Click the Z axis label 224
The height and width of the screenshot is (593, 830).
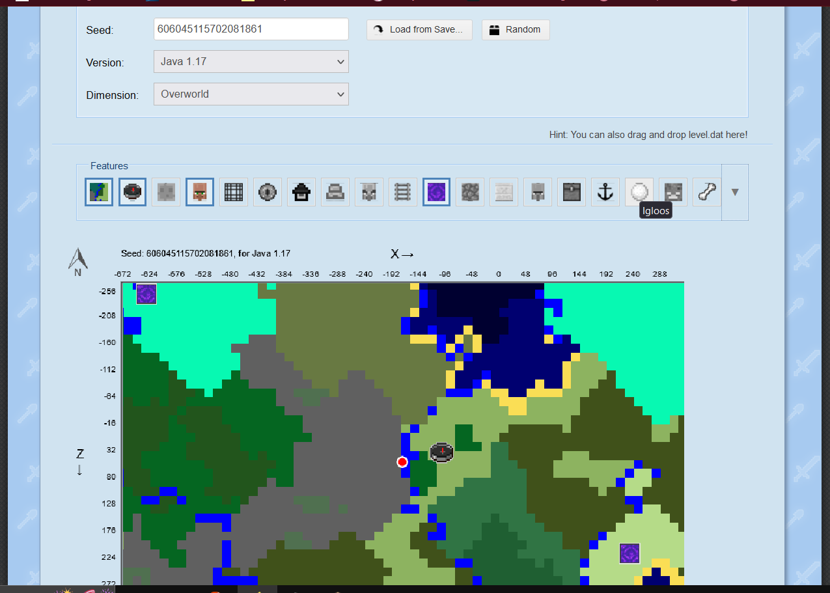[x=109, y=557]
